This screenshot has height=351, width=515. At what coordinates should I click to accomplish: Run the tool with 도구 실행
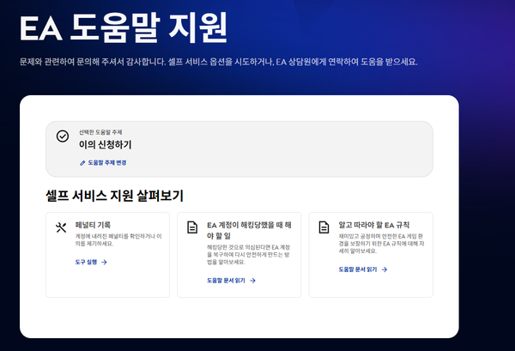(86, 262)
